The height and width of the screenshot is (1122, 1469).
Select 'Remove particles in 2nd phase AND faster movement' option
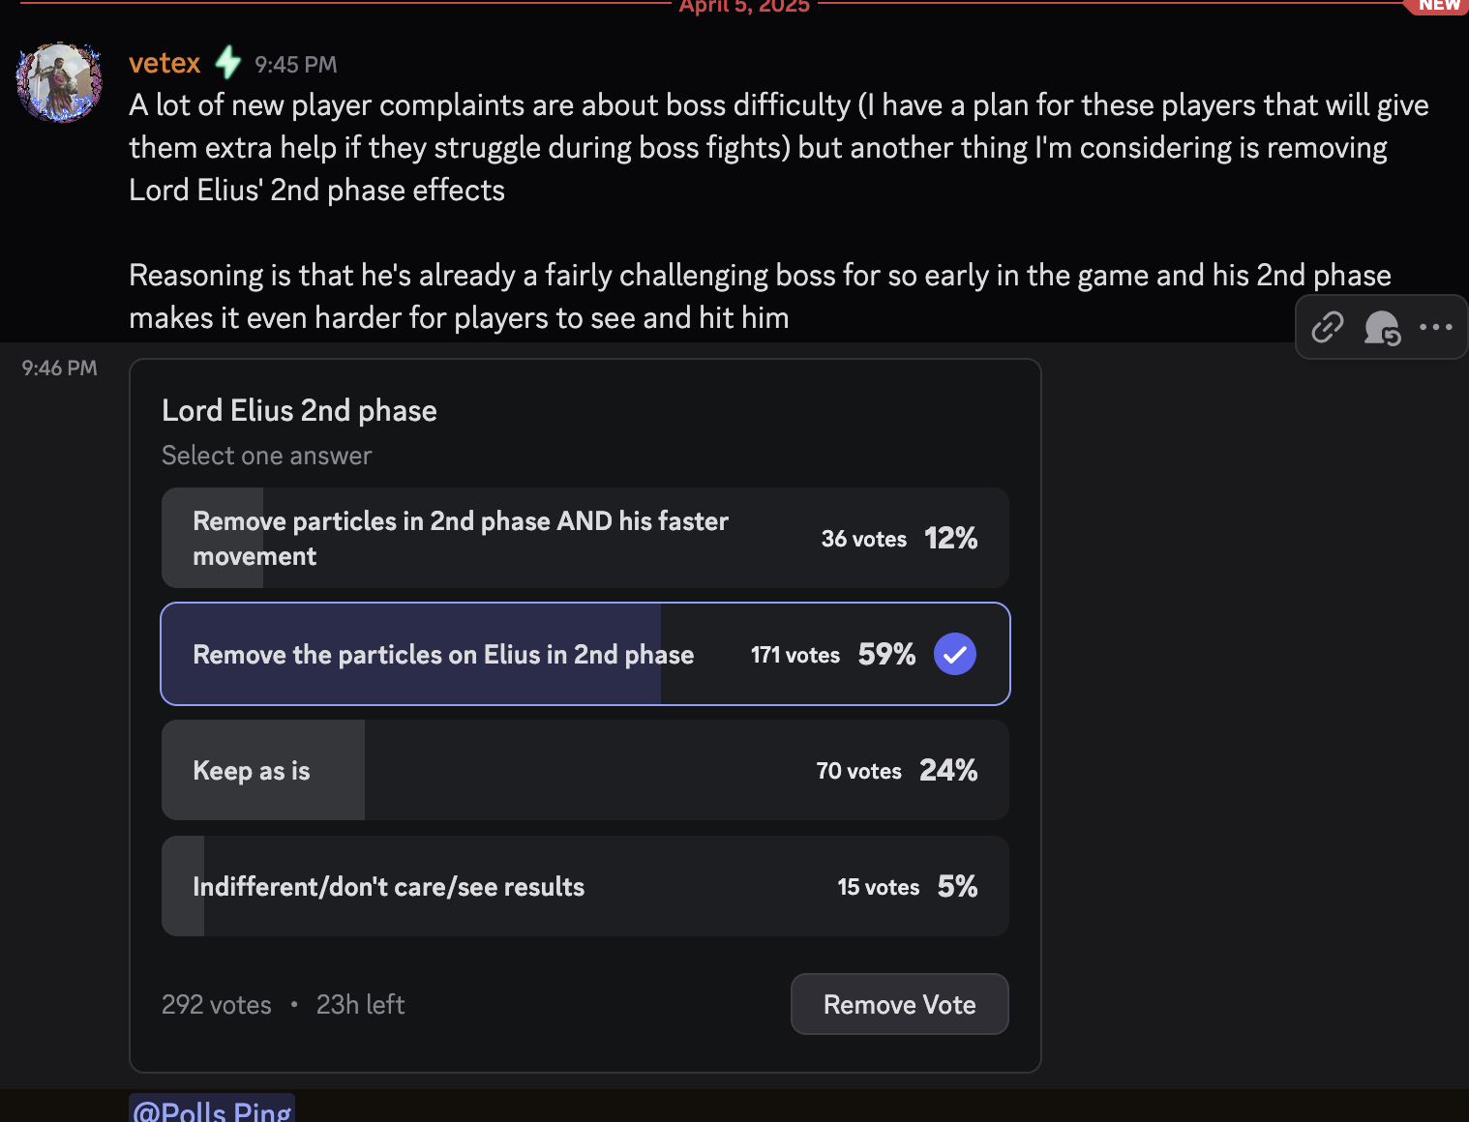point(585,538)
